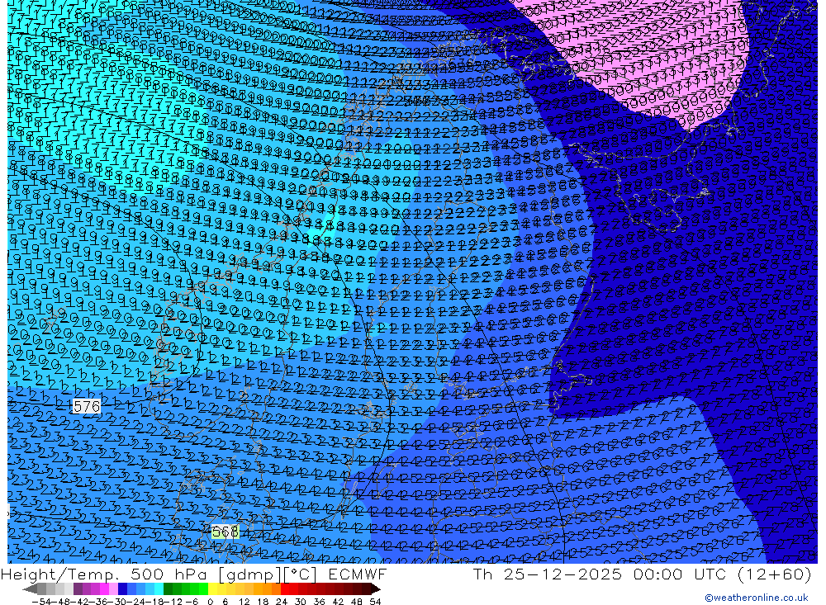This screenshot has width=826, height=605.
Task: Click the 568 height contour label
Action: [225, 532]
